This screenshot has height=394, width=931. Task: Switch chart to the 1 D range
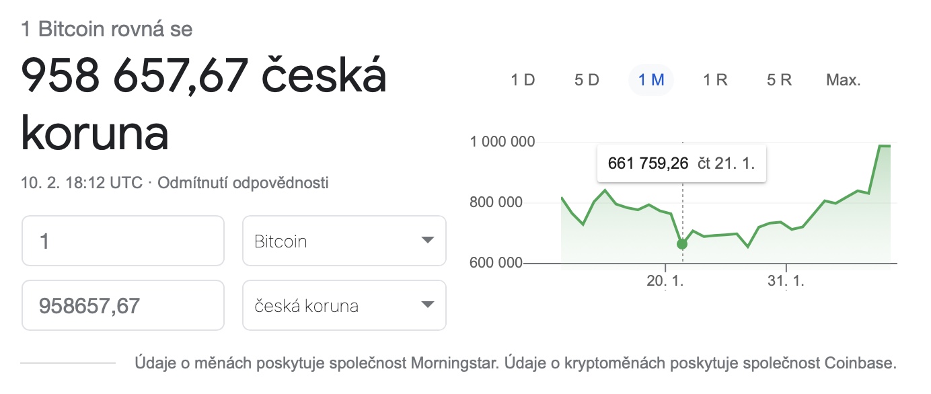click(x=523, y=81)
